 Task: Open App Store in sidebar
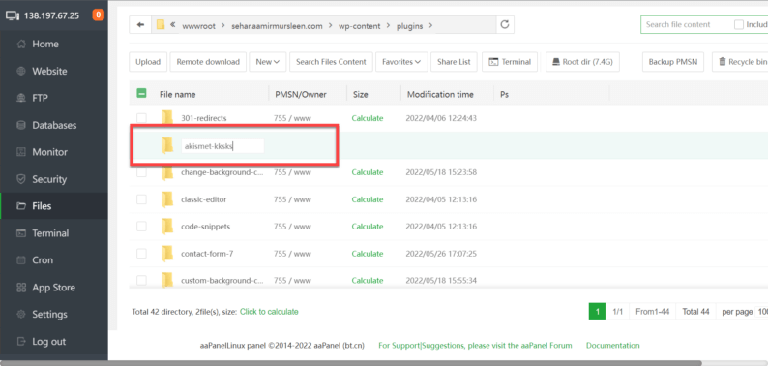coord(54,287)
